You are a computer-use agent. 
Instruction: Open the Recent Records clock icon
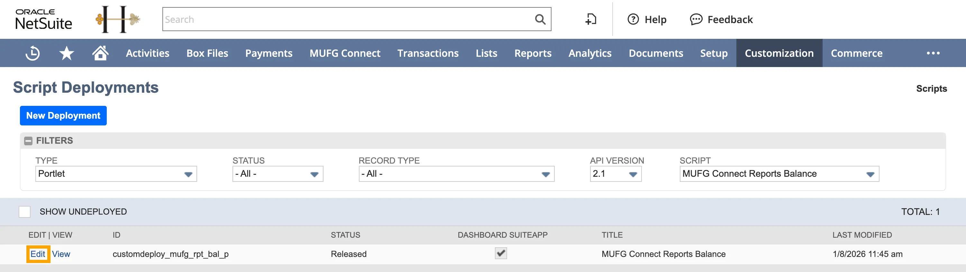(x=32, y=53)
